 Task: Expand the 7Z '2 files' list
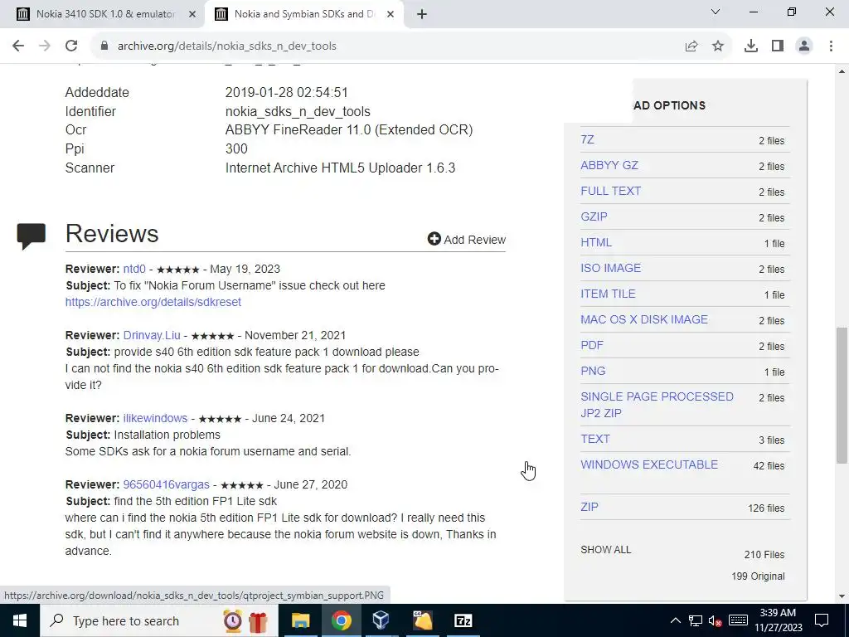point(772,141)
